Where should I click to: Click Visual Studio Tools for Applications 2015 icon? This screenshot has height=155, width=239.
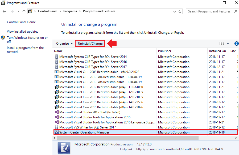pyautogui.click(x=56, y=117)
